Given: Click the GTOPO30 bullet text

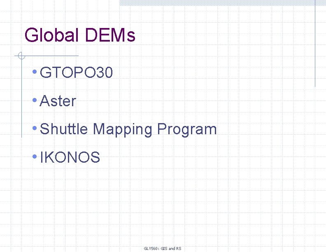Looking at the screenshot, I should 76,72.
